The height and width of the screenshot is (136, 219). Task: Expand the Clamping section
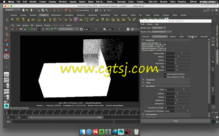143,79
